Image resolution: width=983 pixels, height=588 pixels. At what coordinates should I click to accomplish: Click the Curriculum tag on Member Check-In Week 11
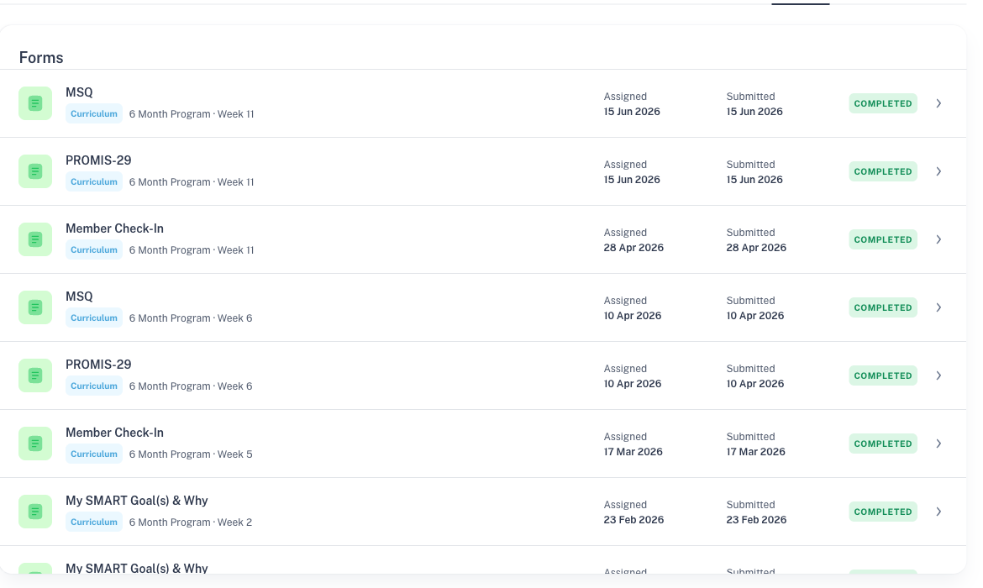coord(94,250)
